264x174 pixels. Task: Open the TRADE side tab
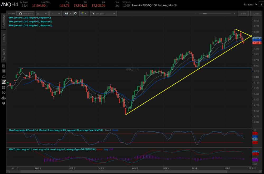click(x=4, y=38)
